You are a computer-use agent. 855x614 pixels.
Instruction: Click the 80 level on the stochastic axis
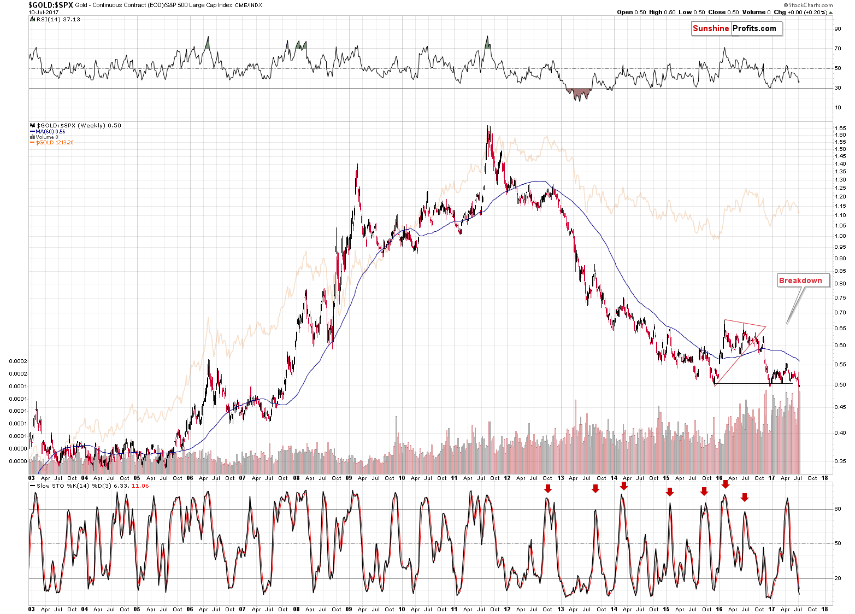838,508
